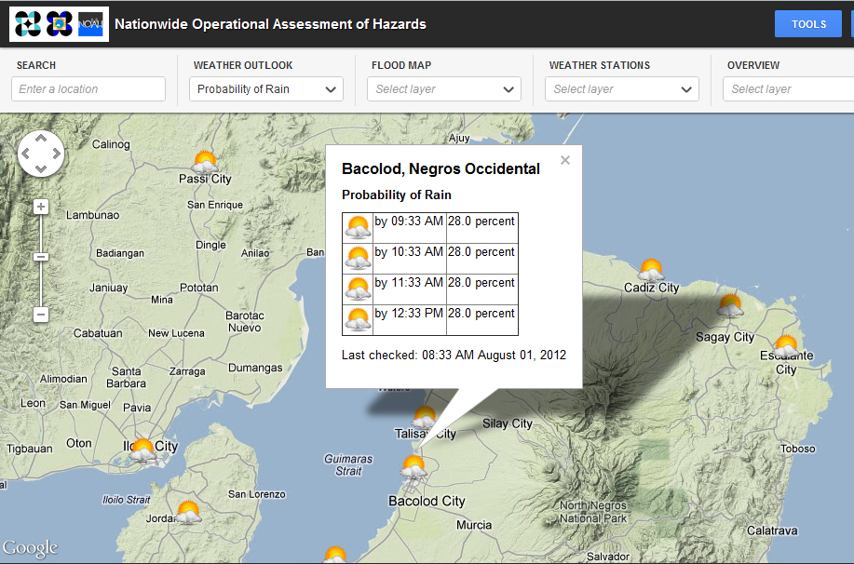Click the weather icon above Bacolod City

click(x=413, y=465)
